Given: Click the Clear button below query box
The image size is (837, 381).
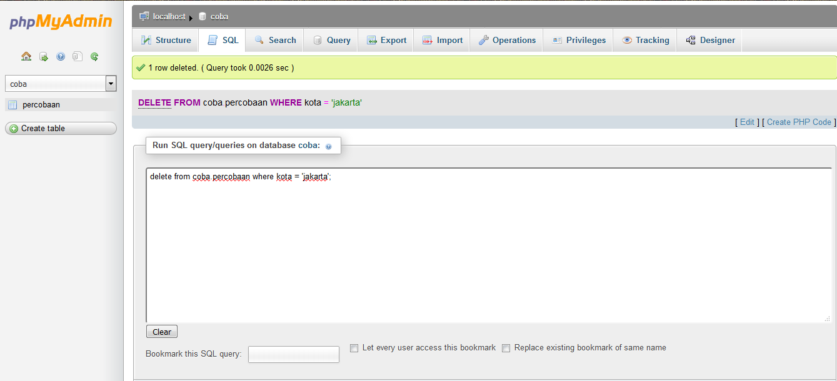Looking at the screenshot, I should 162,332.
